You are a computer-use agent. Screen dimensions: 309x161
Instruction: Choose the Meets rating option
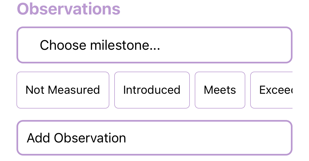(220, 90)
